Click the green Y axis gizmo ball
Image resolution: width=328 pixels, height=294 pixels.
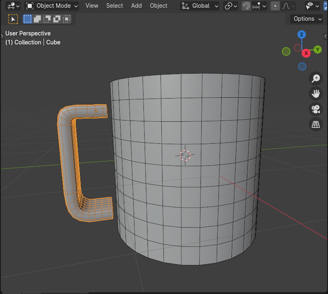[317, 50]
